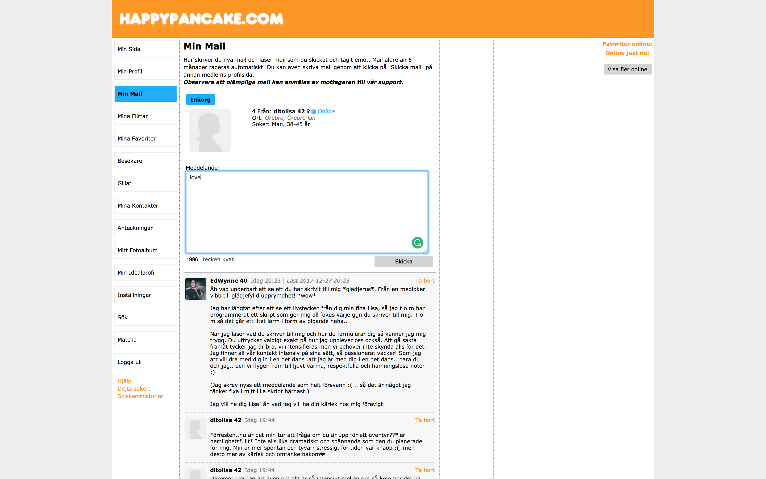Click the EdWynne 40 sender name
This screenshot has height=479, width=766.
[228, 281]
